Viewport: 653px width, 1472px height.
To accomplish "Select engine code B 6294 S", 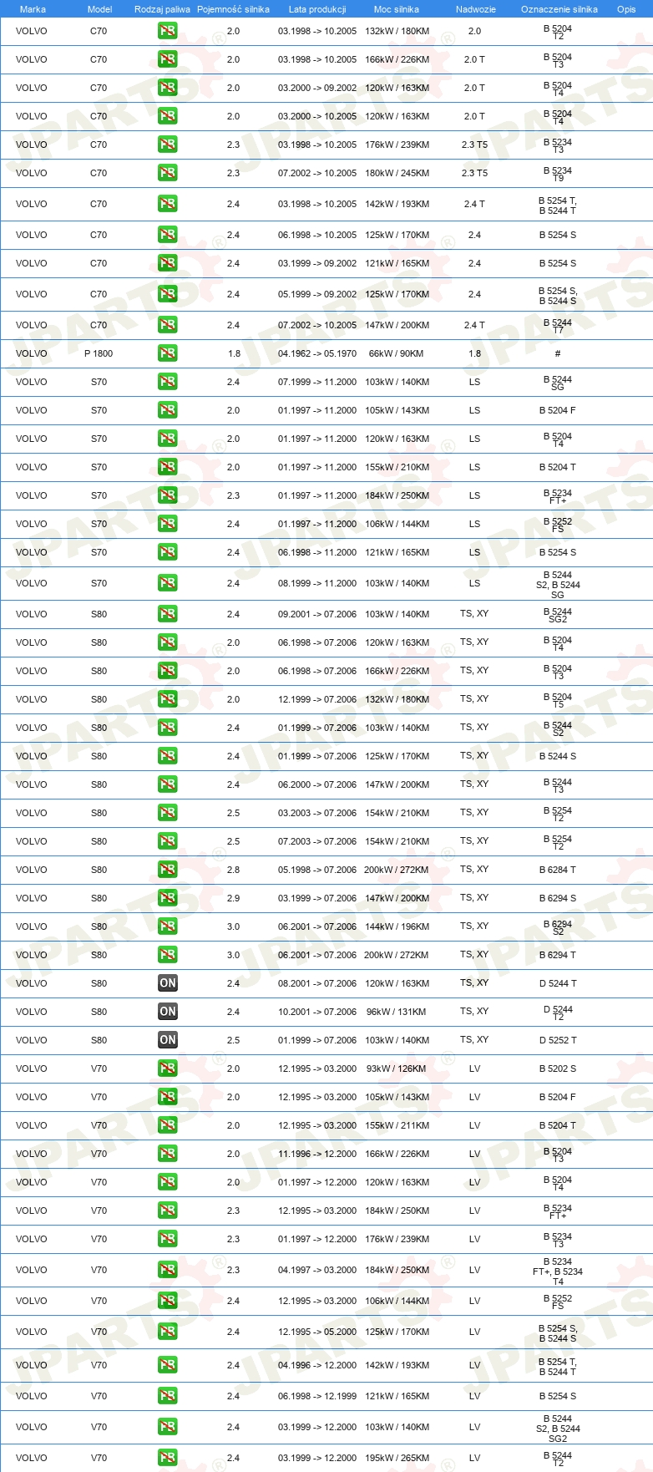I will click(x=558, y=898).
